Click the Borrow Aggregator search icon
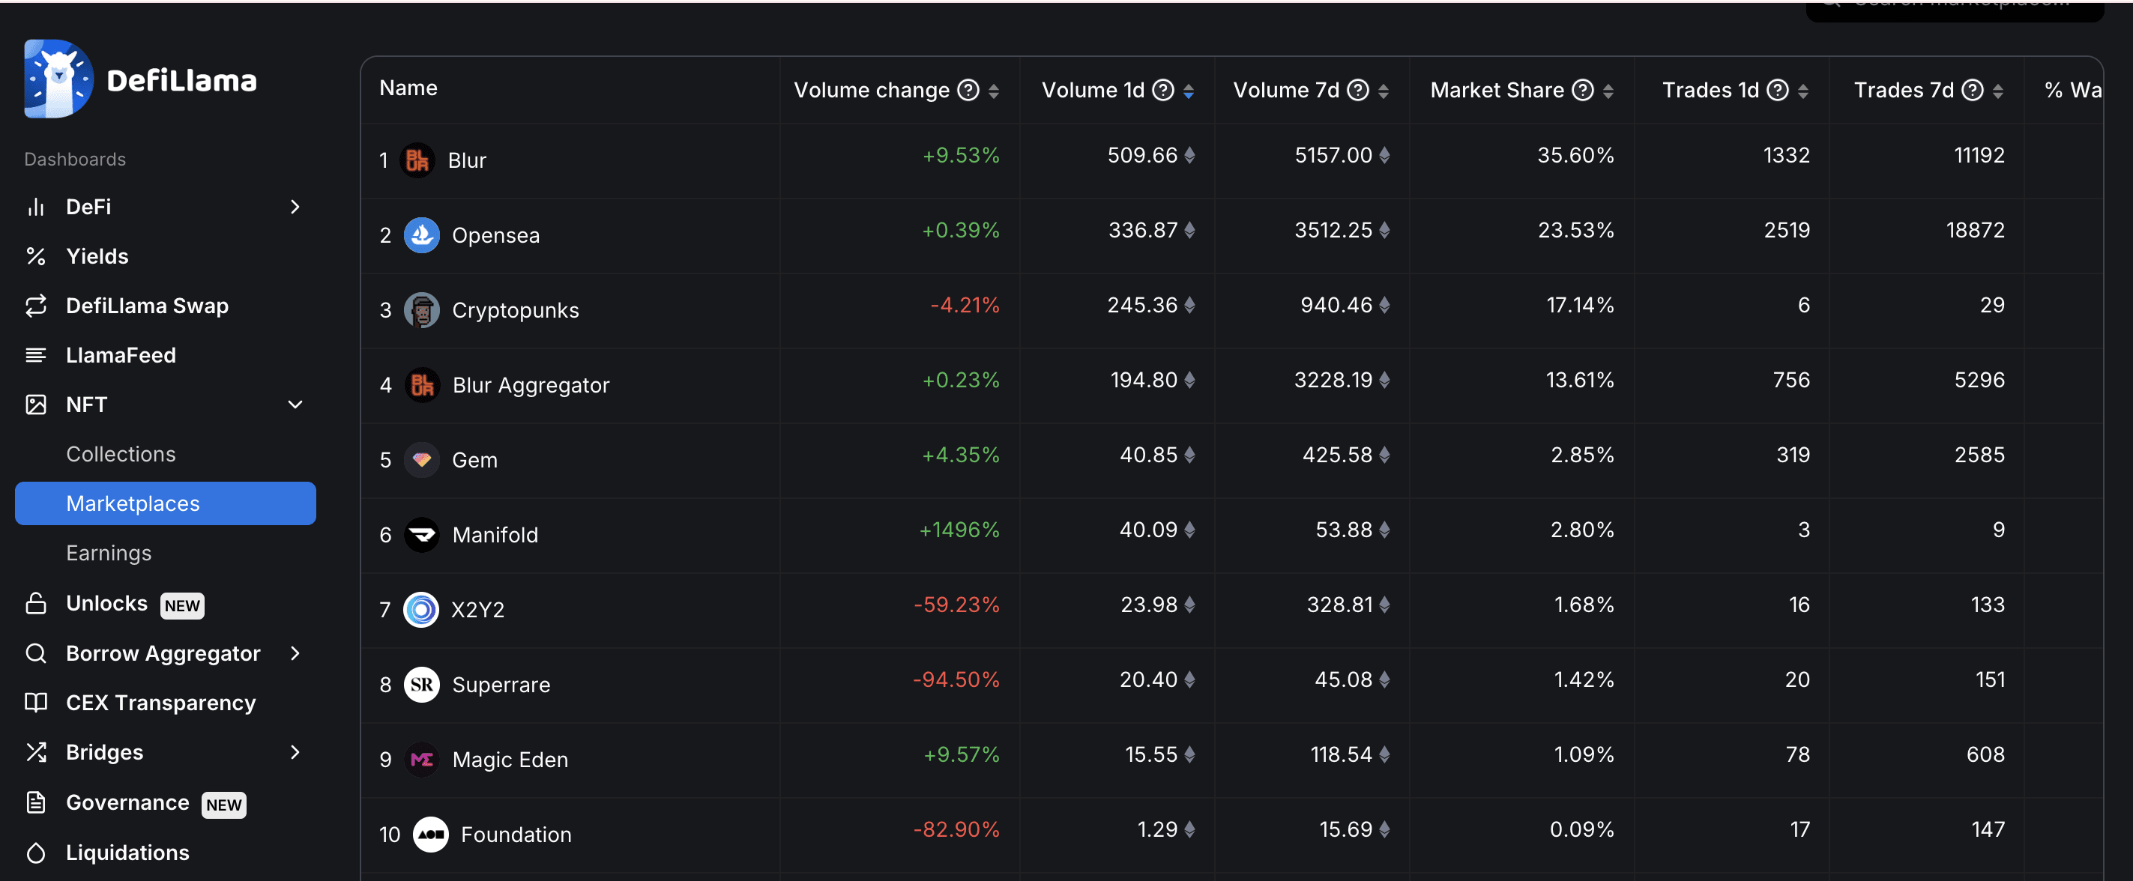The height and width of the screenshot is (881, 2133). click(36, 653)
